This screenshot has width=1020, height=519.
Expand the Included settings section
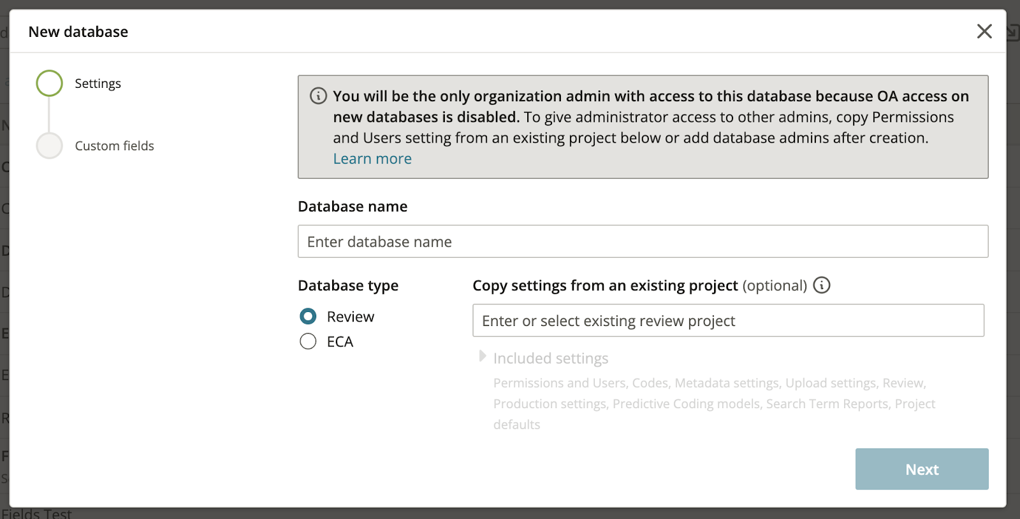(483, 356)
